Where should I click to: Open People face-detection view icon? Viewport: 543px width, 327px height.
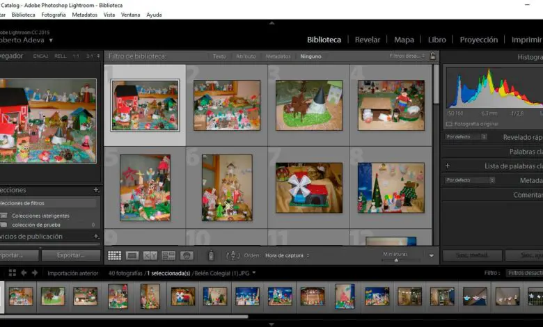click(187, 256)
